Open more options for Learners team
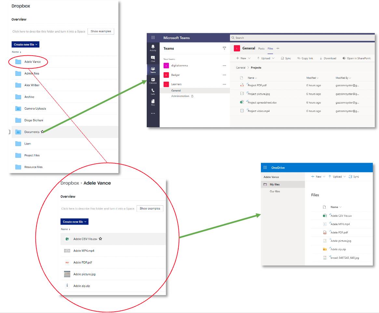Viewport: 379px width, 313px height. click(x=224, y=84)
